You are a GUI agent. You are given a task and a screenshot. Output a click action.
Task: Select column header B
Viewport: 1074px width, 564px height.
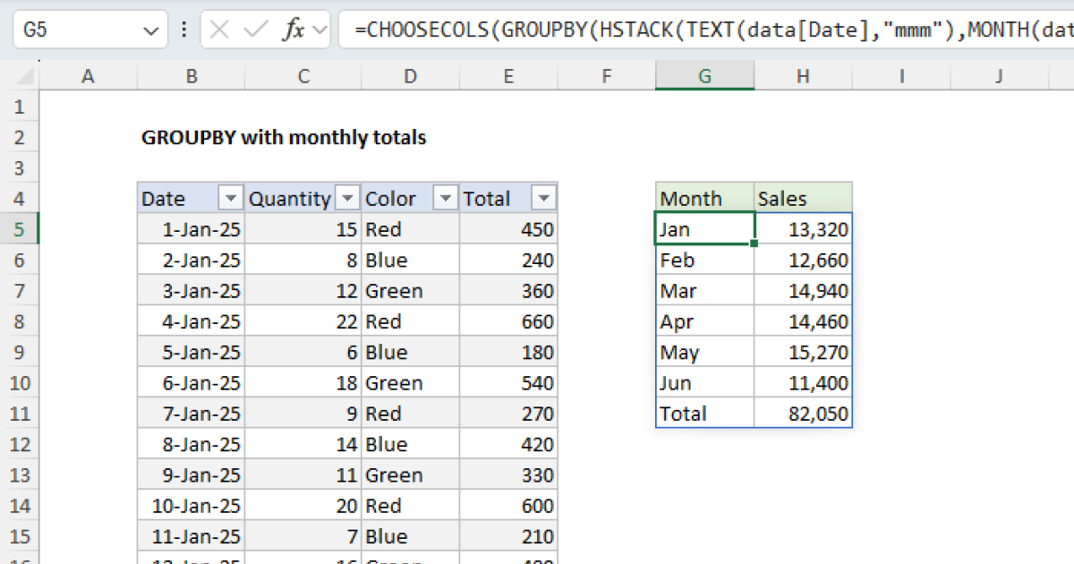(x=191, y=75)
